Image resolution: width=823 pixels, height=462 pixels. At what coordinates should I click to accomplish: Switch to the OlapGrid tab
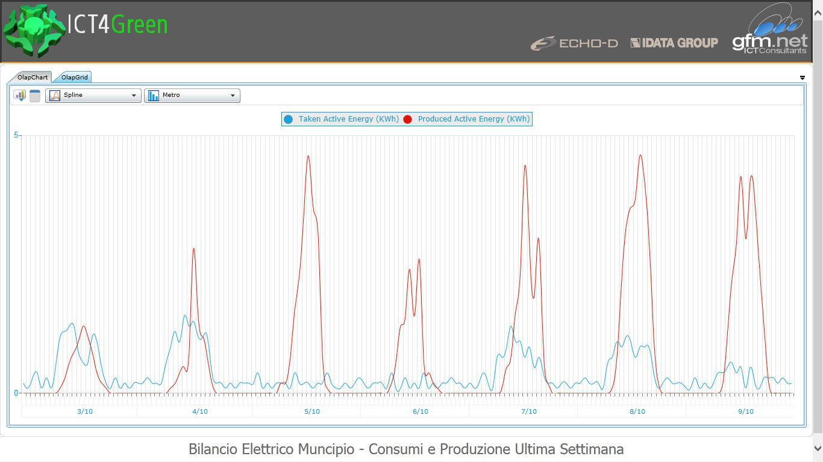[x=74, y=78]
